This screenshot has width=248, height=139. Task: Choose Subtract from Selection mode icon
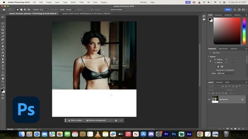(25, 10)
